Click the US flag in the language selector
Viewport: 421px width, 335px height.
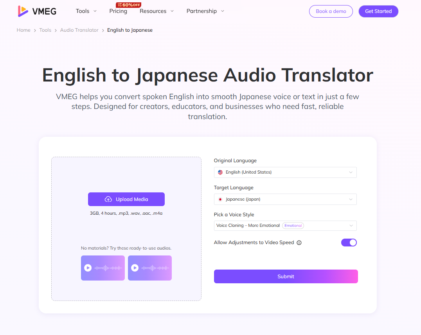tap(220, 172)
